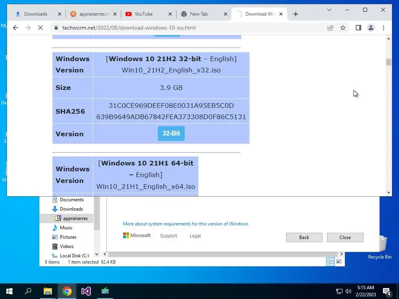This screenshot has height=299, width=399.
Task: Close the New Tab tab
Action: [226, 14]
